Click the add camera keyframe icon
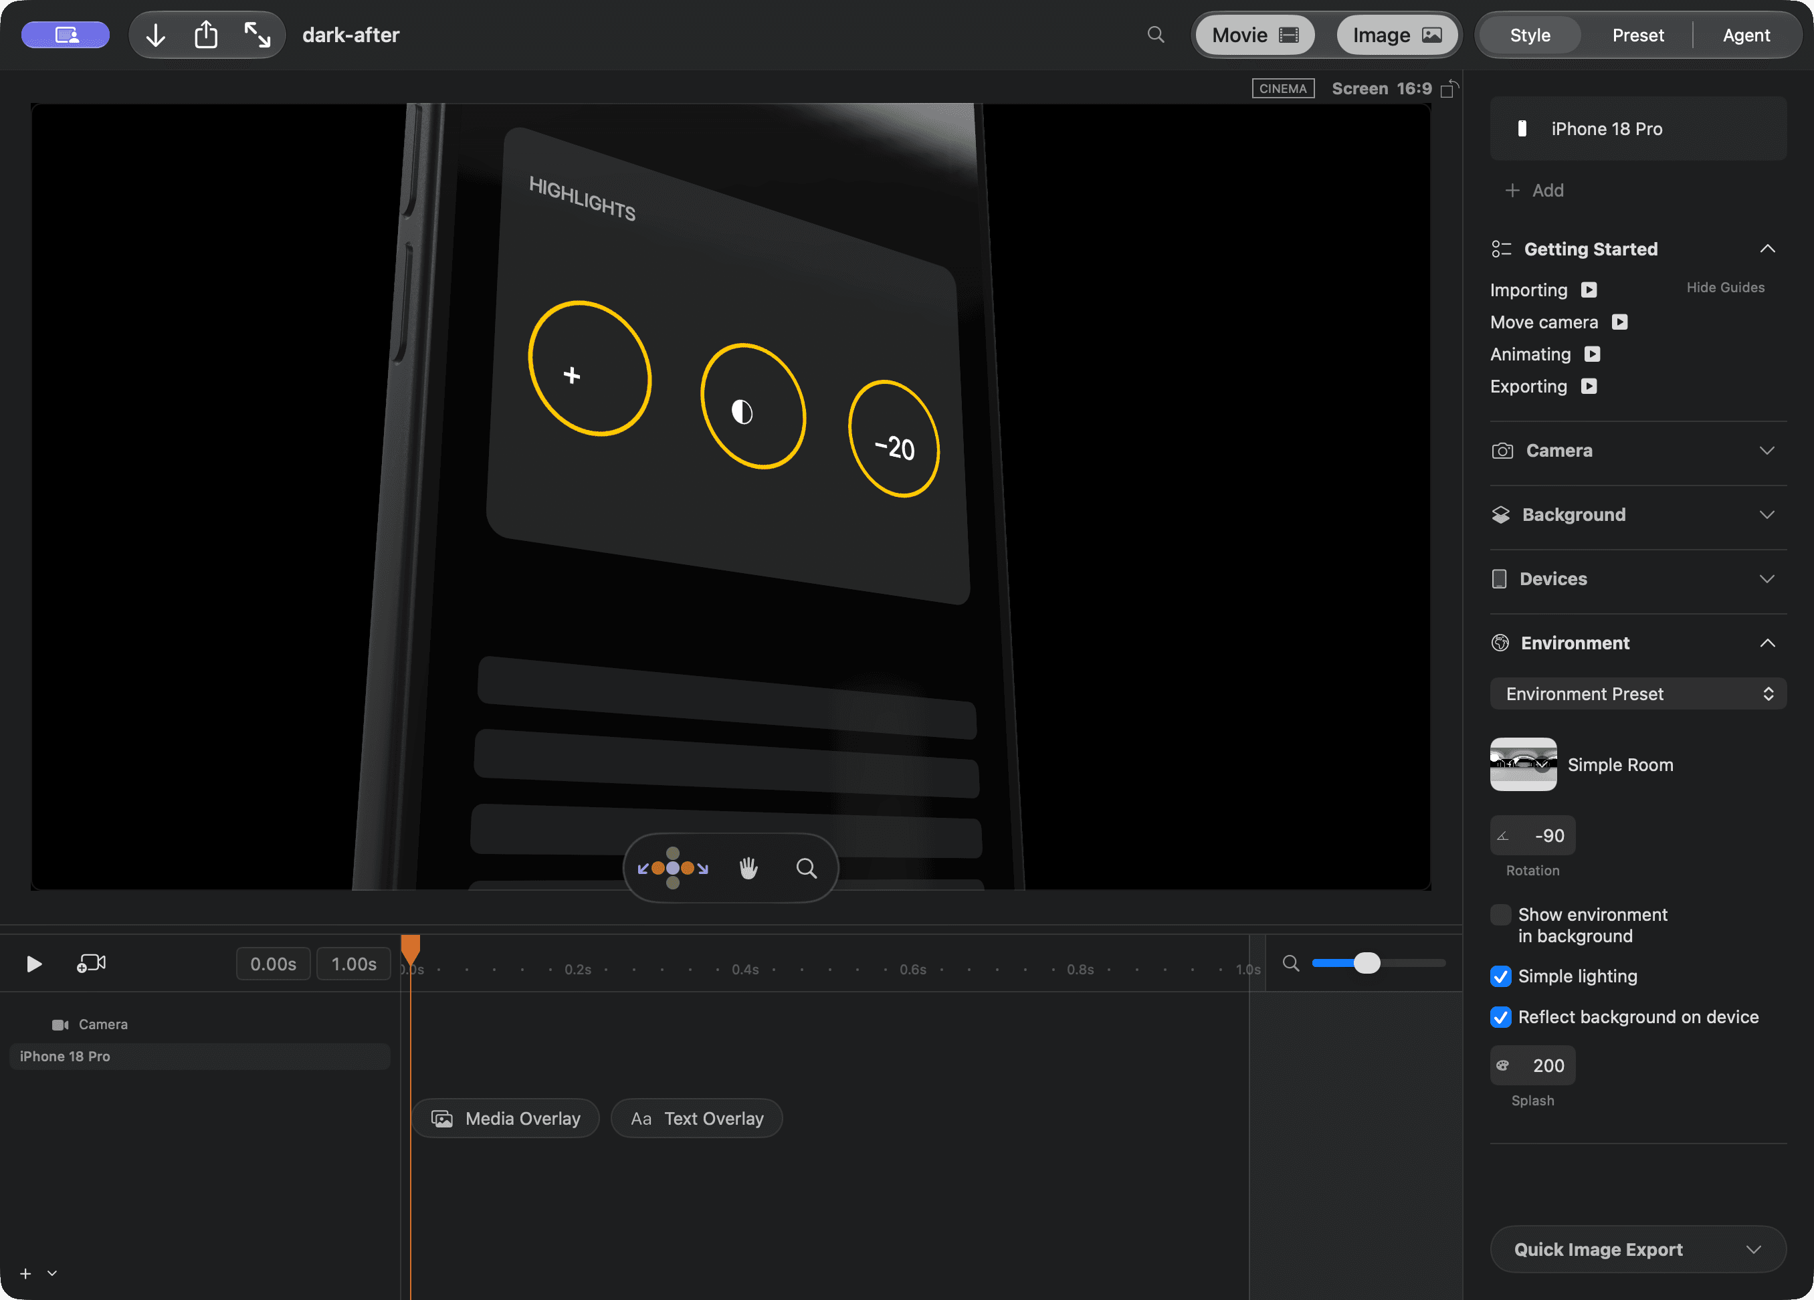Screen dimensions: 1814x1300 (91, 964)
